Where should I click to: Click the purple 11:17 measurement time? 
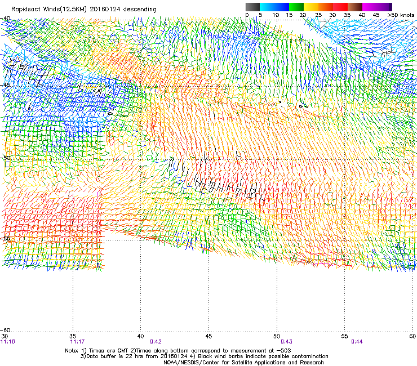click(x=77, y=342)
